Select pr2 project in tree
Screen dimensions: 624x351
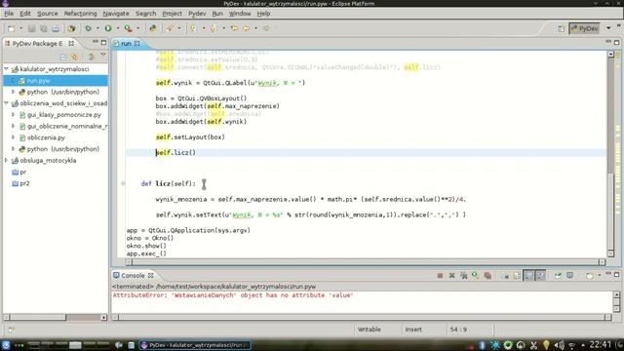tap(24, 183)
